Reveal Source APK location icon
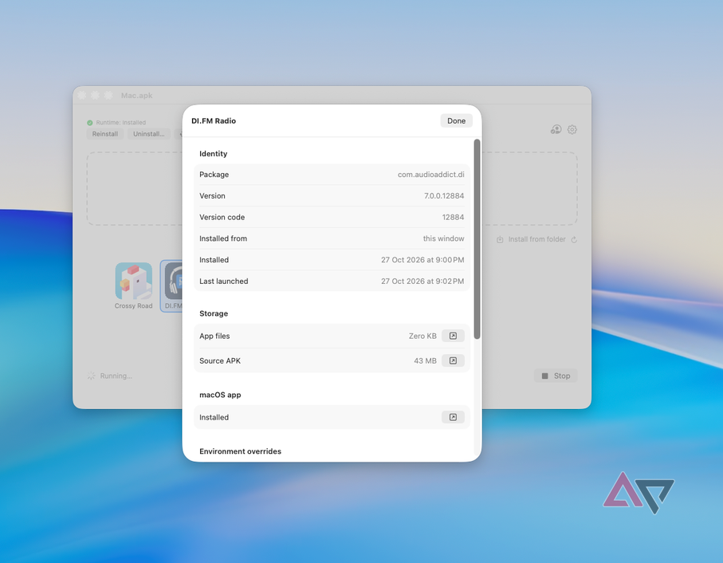This screenshot has width=723, height=563. (x=453, y=360)
